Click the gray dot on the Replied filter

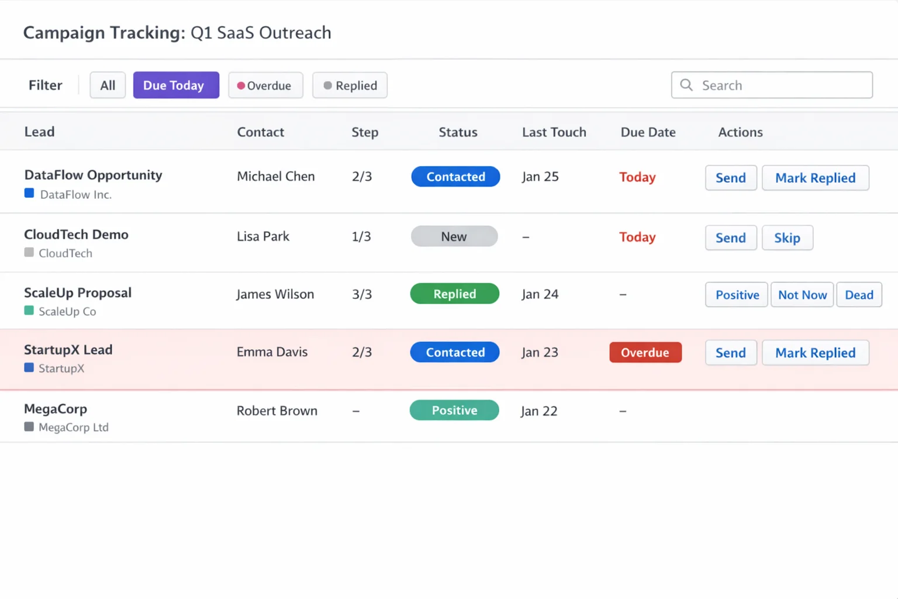[x=327, y=85]
